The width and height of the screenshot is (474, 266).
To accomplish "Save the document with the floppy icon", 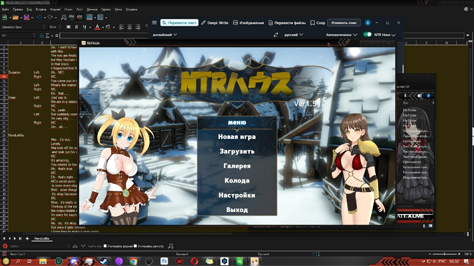I will coord(26,17).
